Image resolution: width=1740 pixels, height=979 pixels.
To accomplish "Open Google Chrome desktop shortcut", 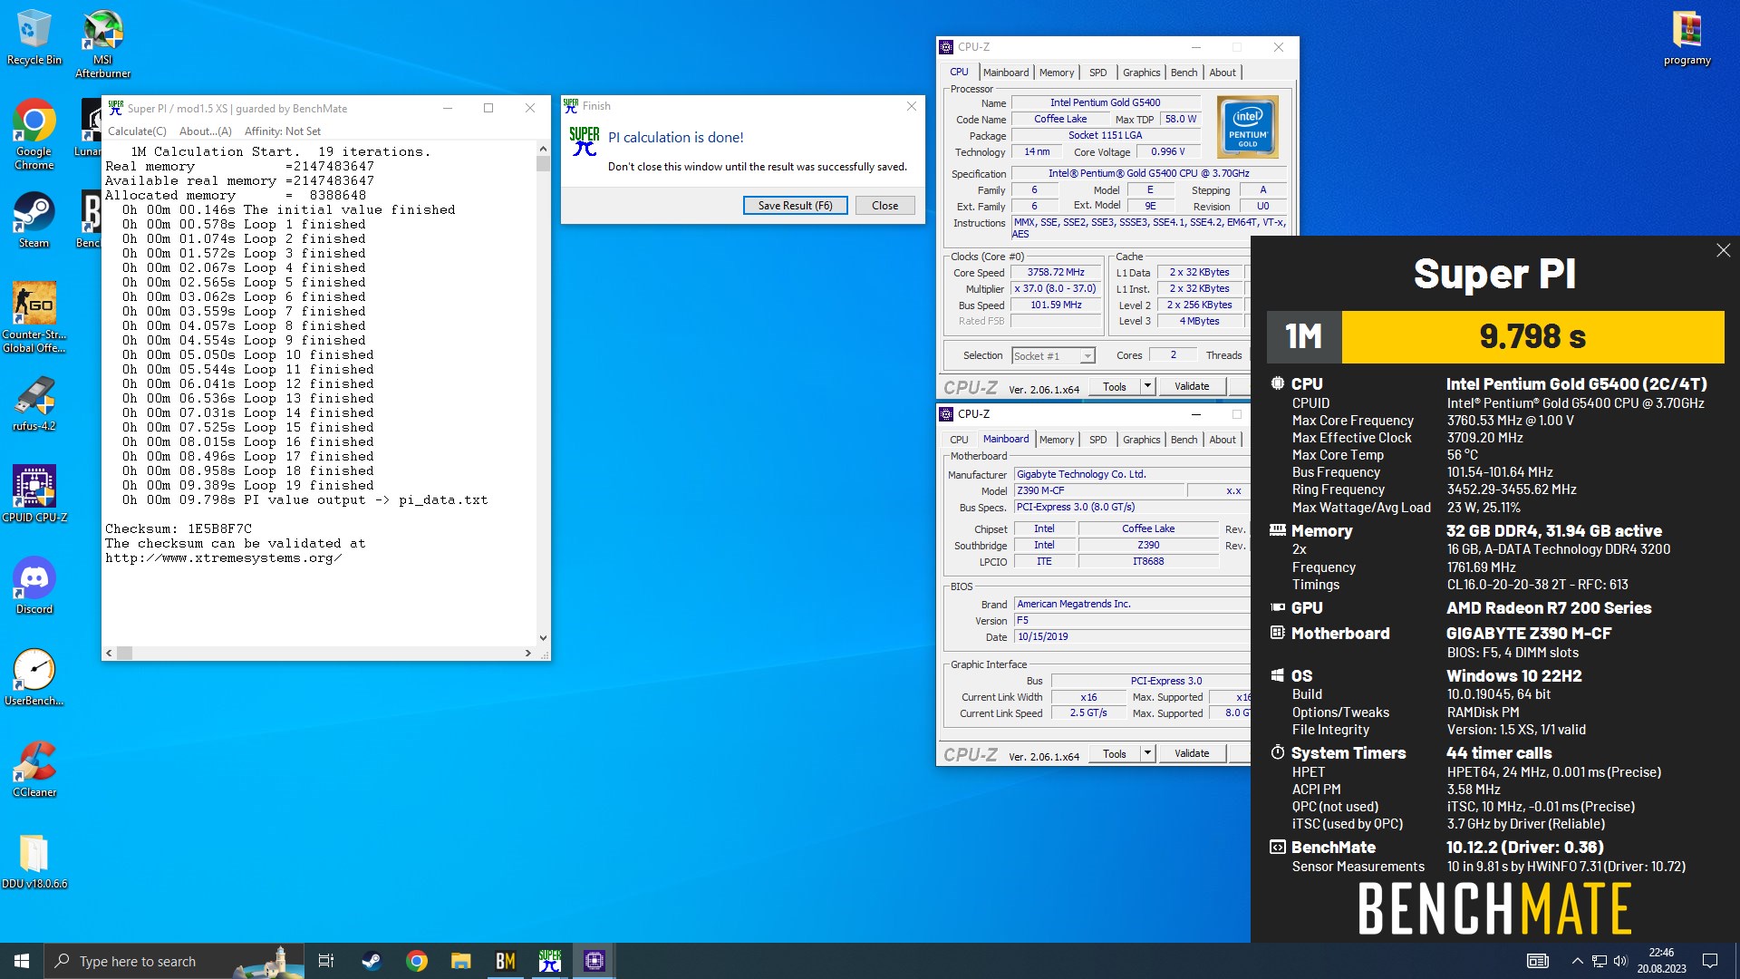I will coord(34,134).
